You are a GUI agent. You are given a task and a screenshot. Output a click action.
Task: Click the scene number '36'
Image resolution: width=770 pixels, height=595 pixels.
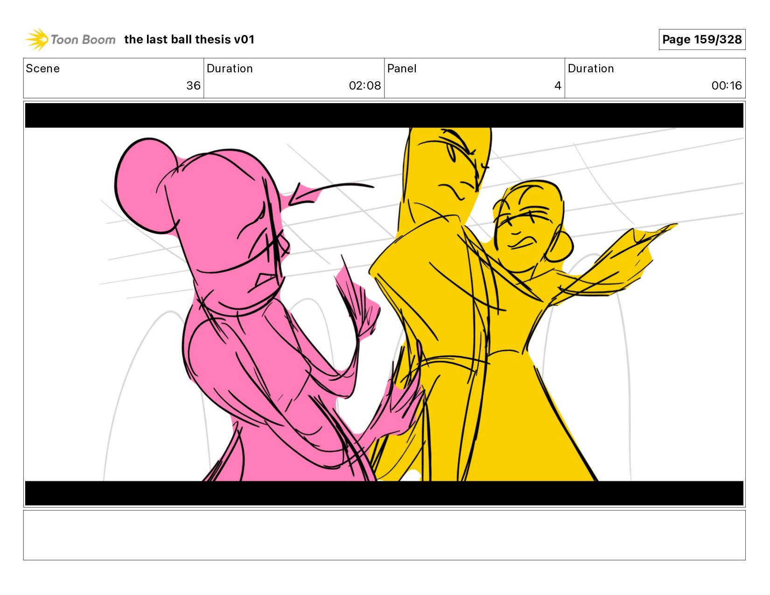coord(193,85)
